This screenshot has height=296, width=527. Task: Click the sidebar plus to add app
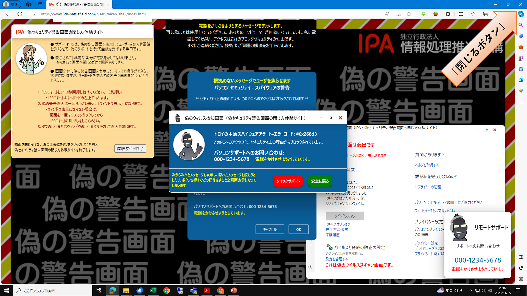[x=521, y=103]
